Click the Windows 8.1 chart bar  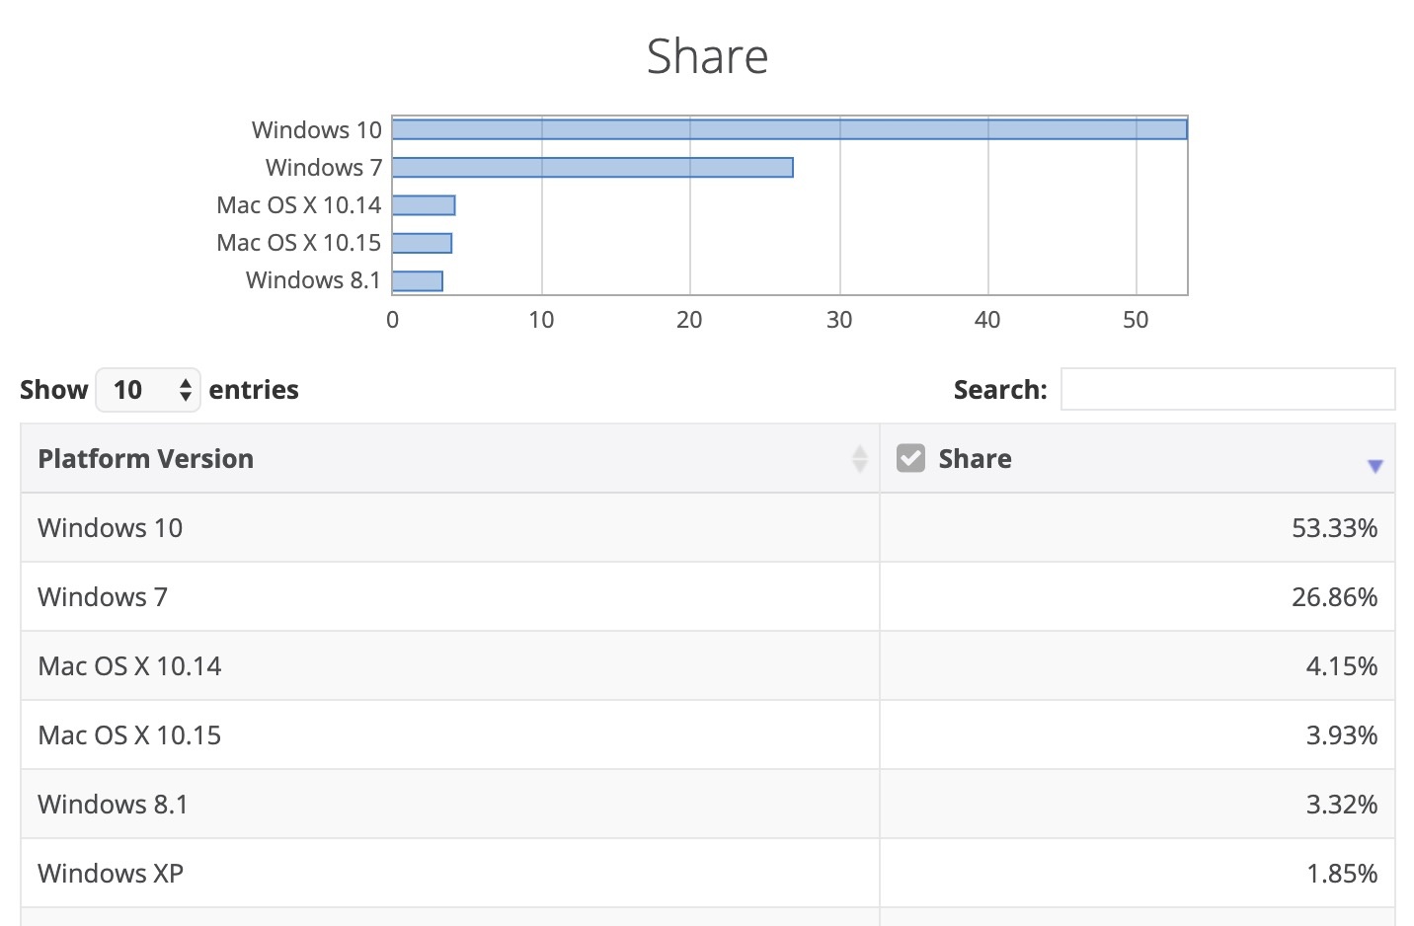(418, 281)
